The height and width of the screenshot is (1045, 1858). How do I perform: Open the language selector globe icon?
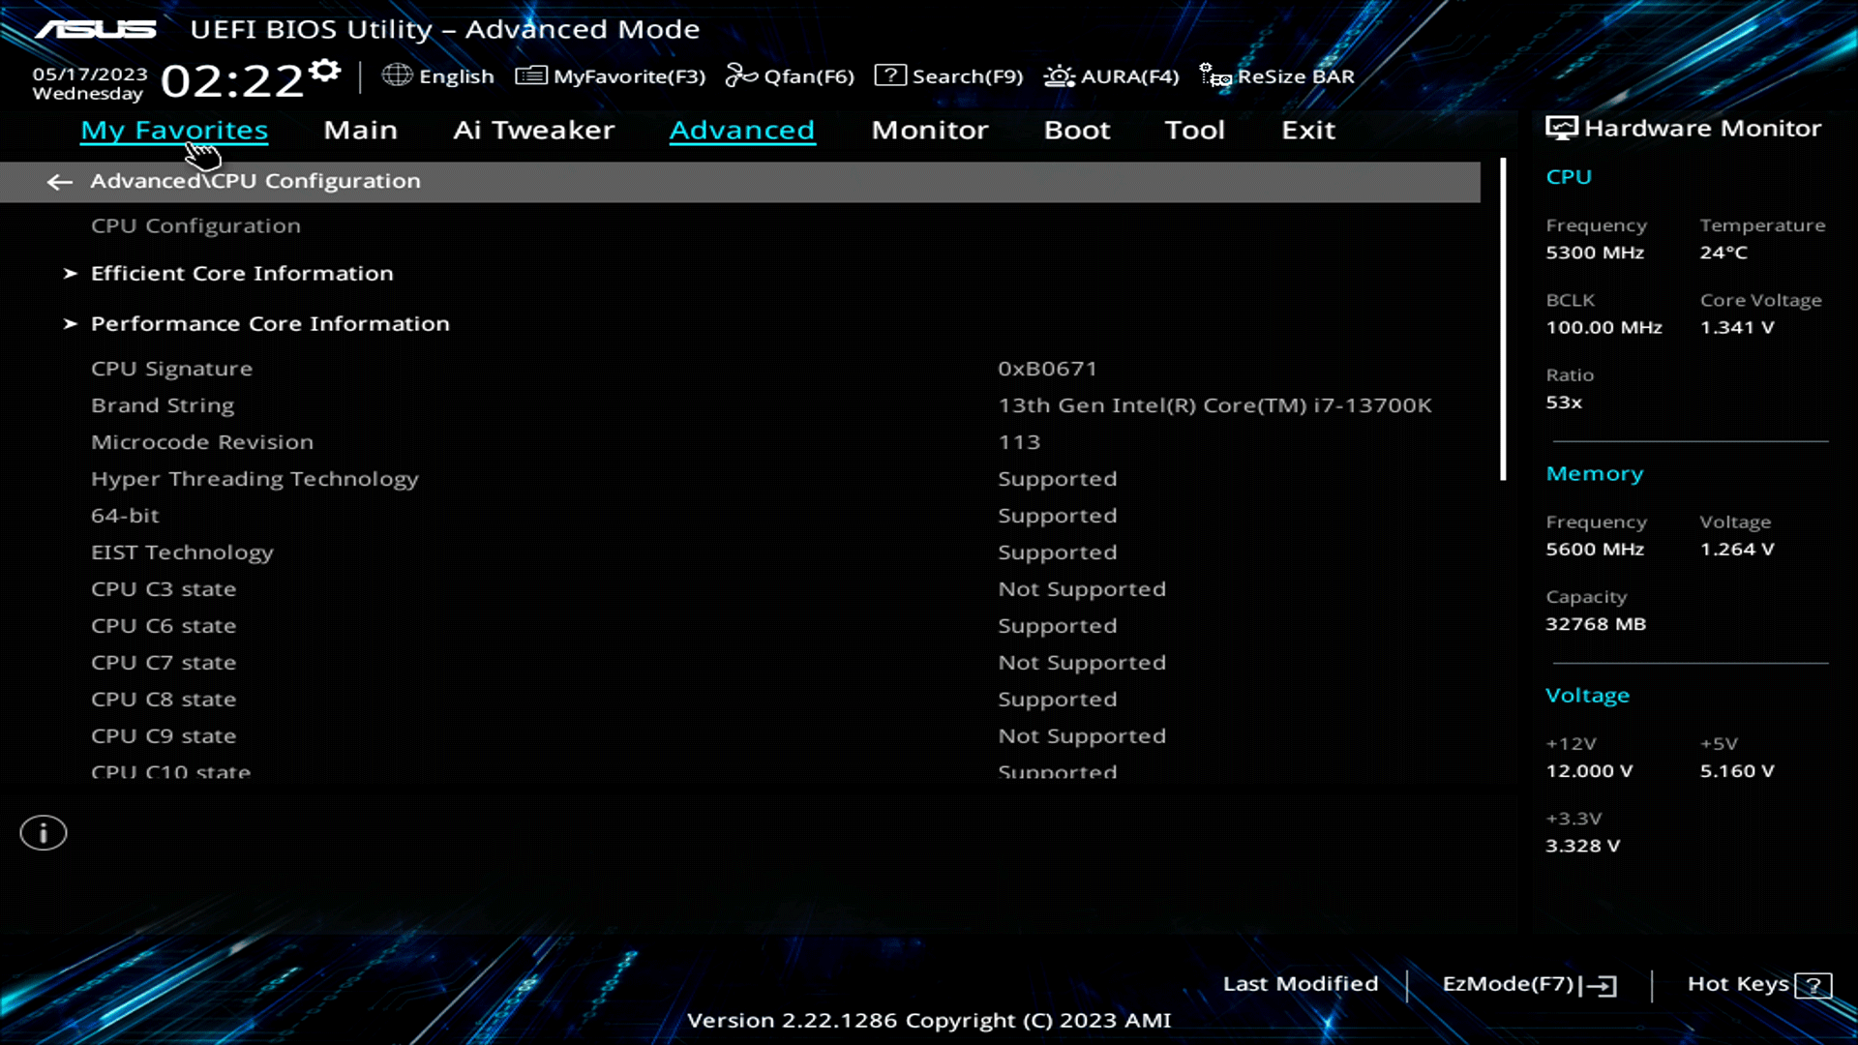(397, 75)
